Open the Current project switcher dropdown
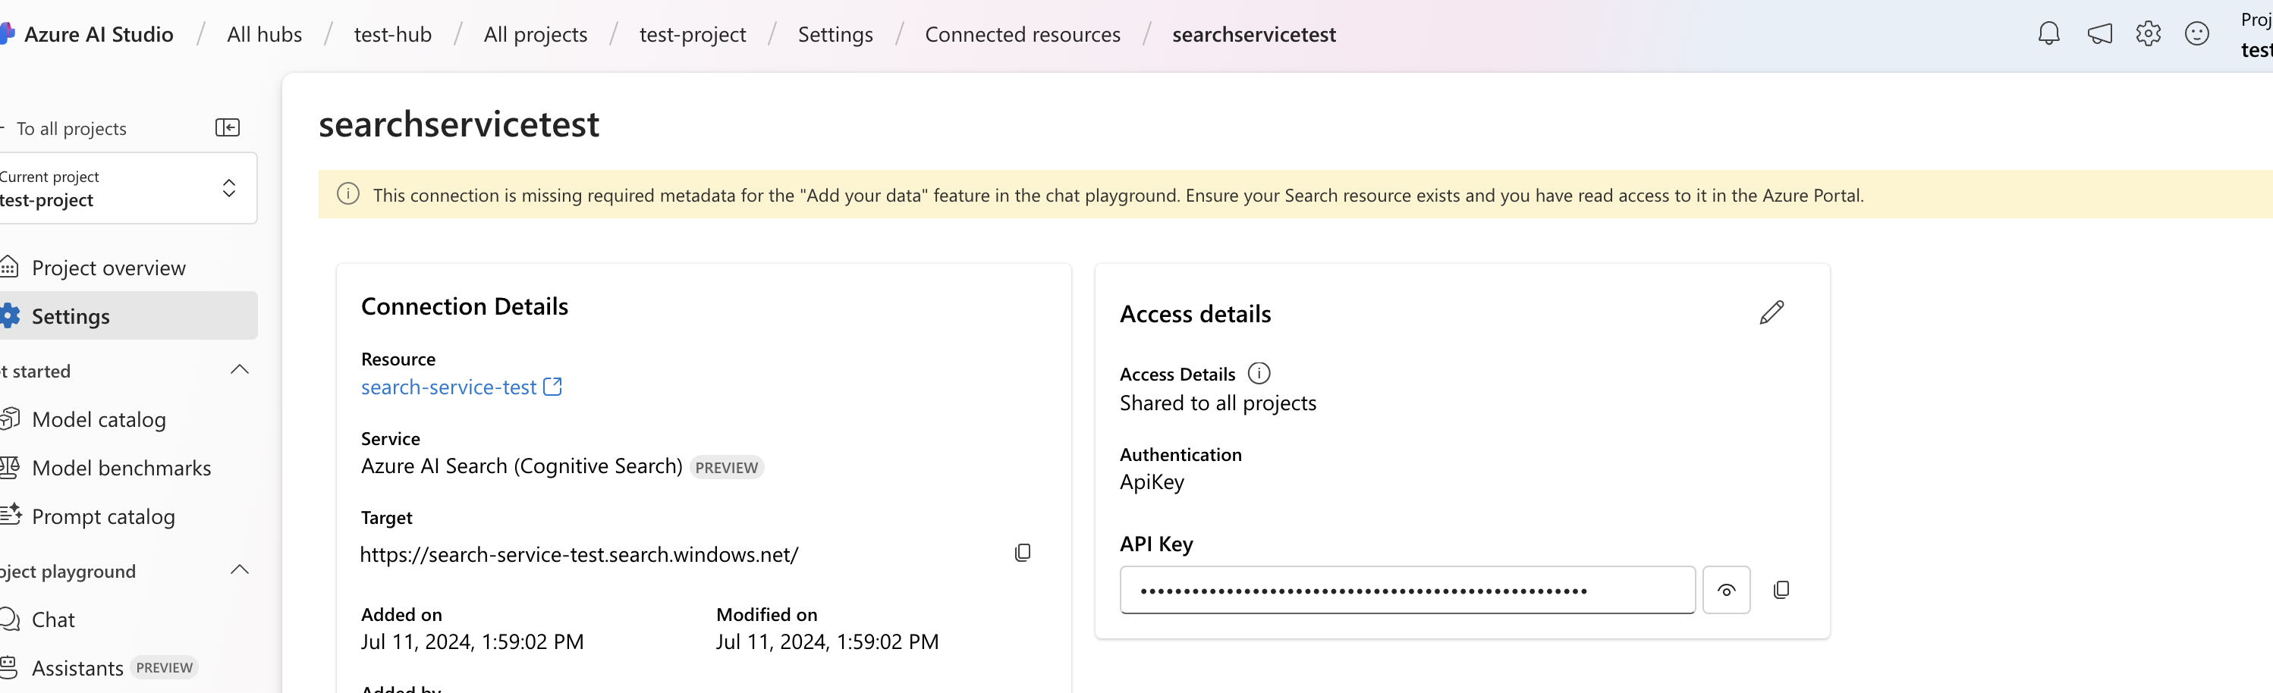Image resolution: width=2273 pixels, height=693 pixels. [x=128, y=188]
